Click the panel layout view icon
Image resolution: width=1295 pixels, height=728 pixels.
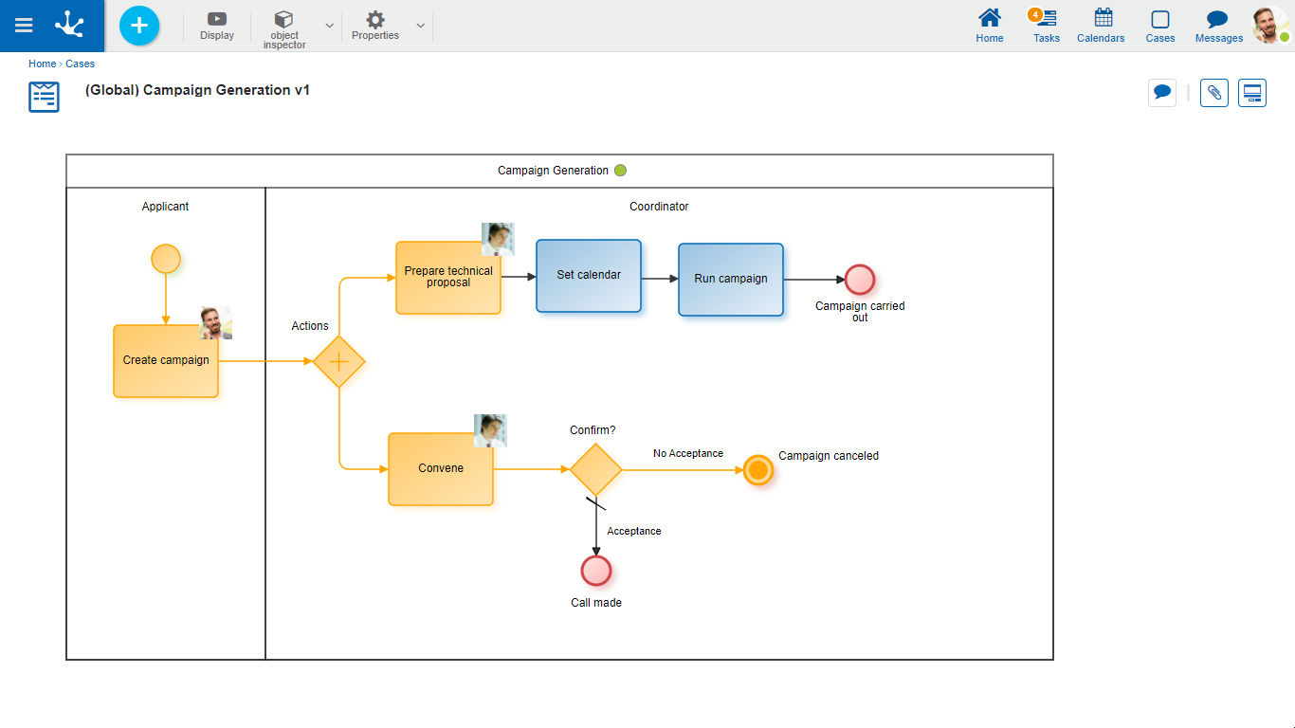(1252, 93)
